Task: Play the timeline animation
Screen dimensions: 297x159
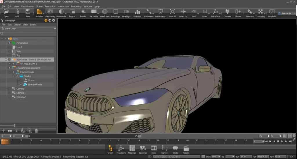Action: coord(282,141)
